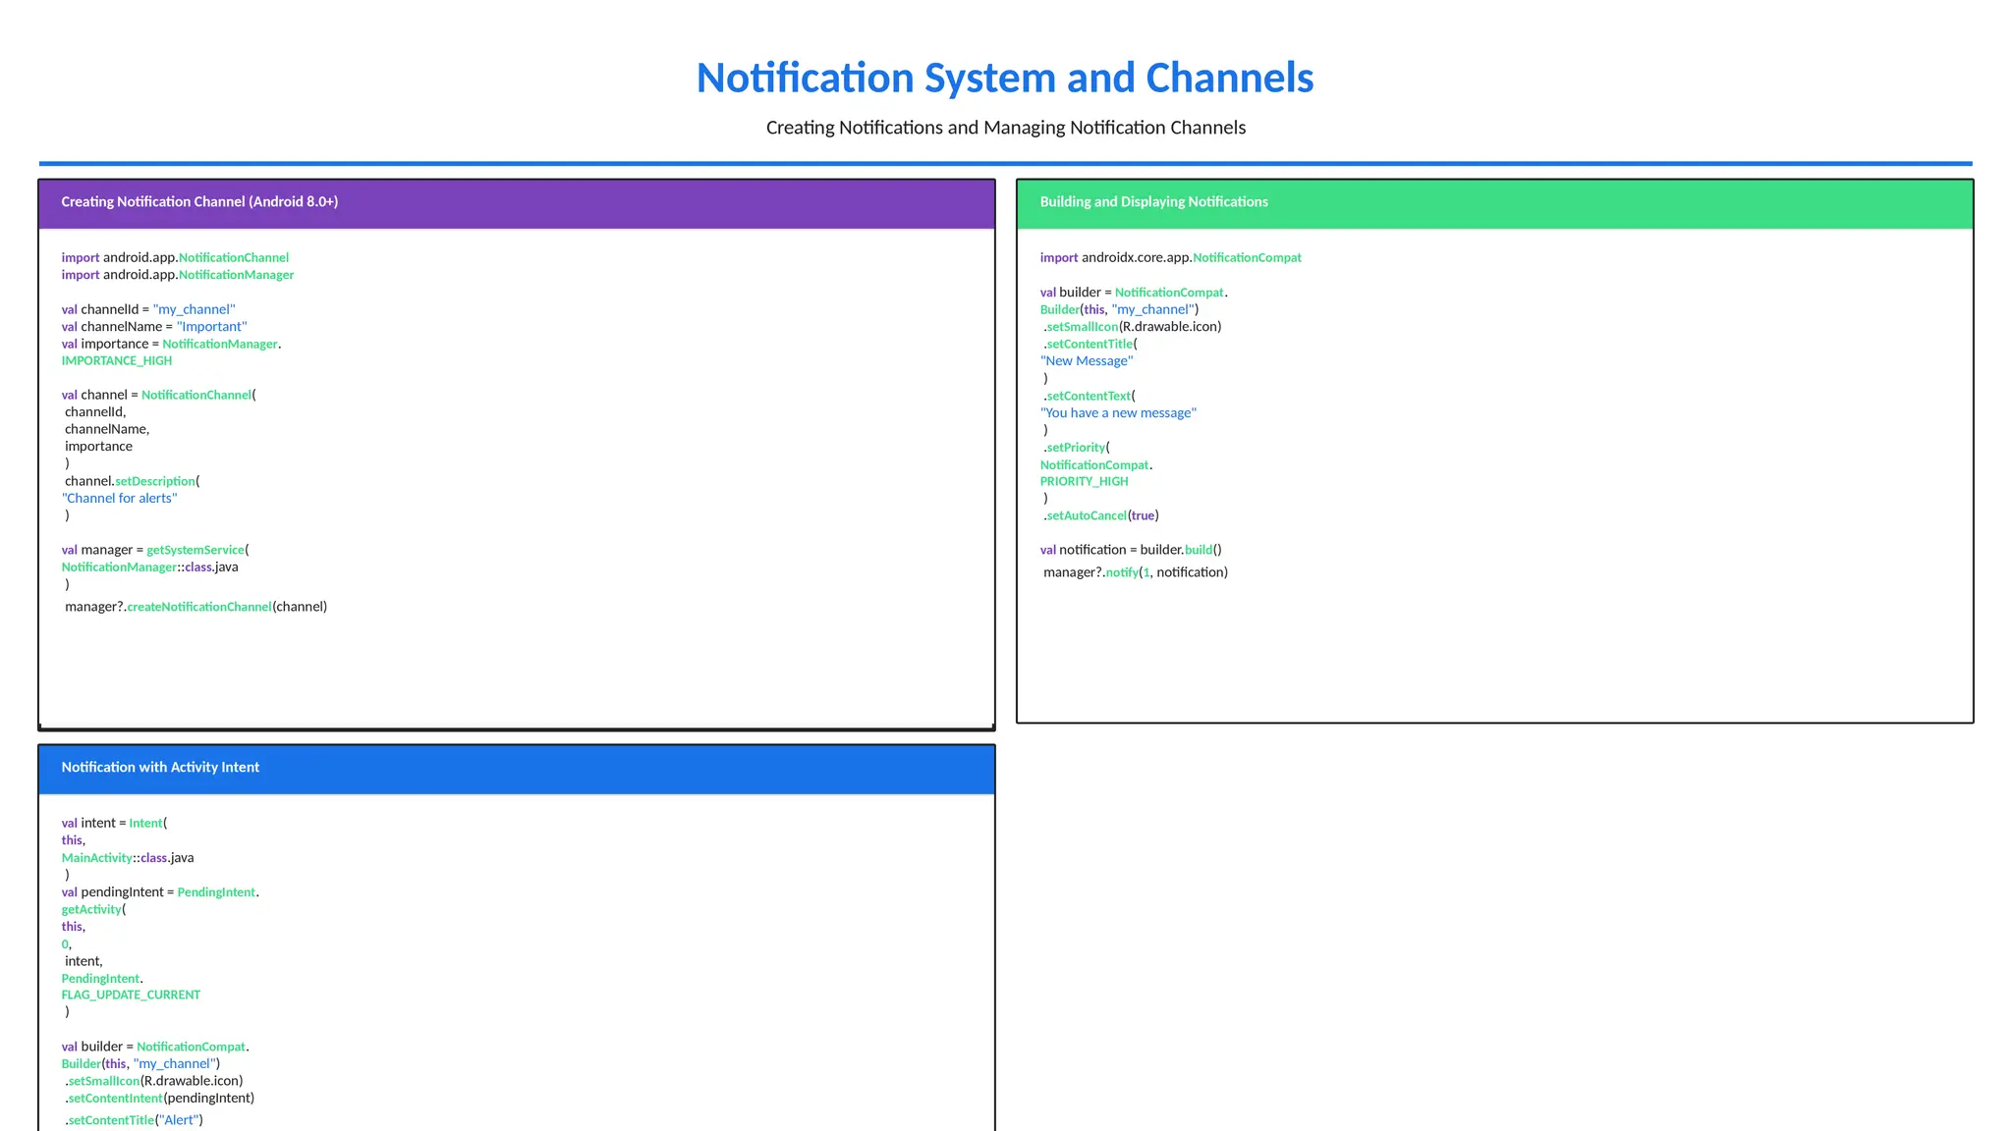Click the channelName, argument line

[107, 429]
